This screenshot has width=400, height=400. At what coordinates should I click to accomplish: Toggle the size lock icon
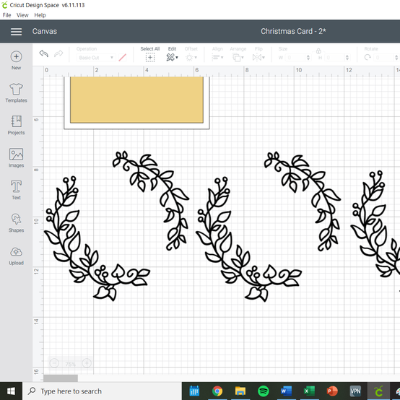[318, 51]
